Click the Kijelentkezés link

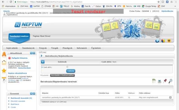coord(167,11)
